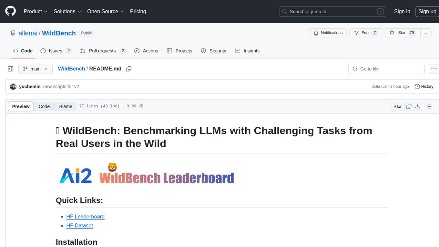The image size is (439, 247).
Task: Click the Notifications bell button
Action: point(328,33)
